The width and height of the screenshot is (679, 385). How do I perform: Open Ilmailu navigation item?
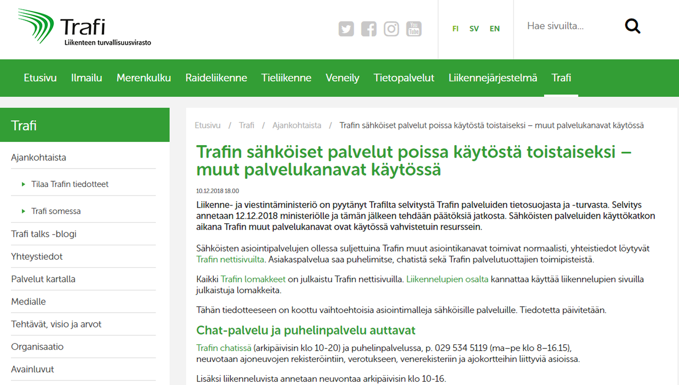tap(86, 78)
